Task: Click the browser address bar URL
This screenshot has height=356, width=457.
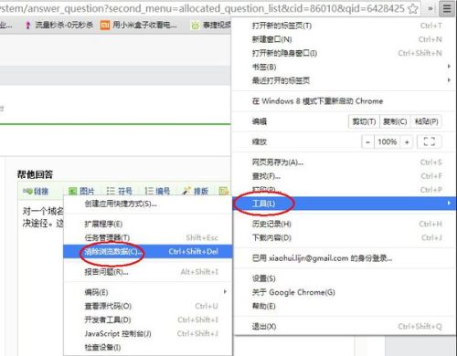Action: tap(203, 8)
